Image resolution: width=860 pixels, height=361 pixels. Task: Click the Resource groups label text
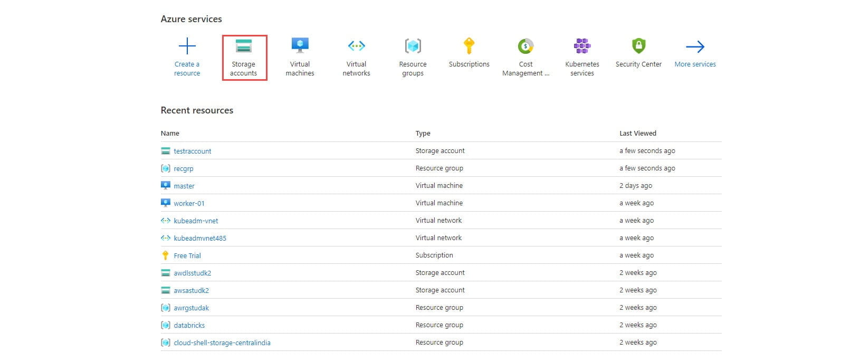[x=413, y=69]
